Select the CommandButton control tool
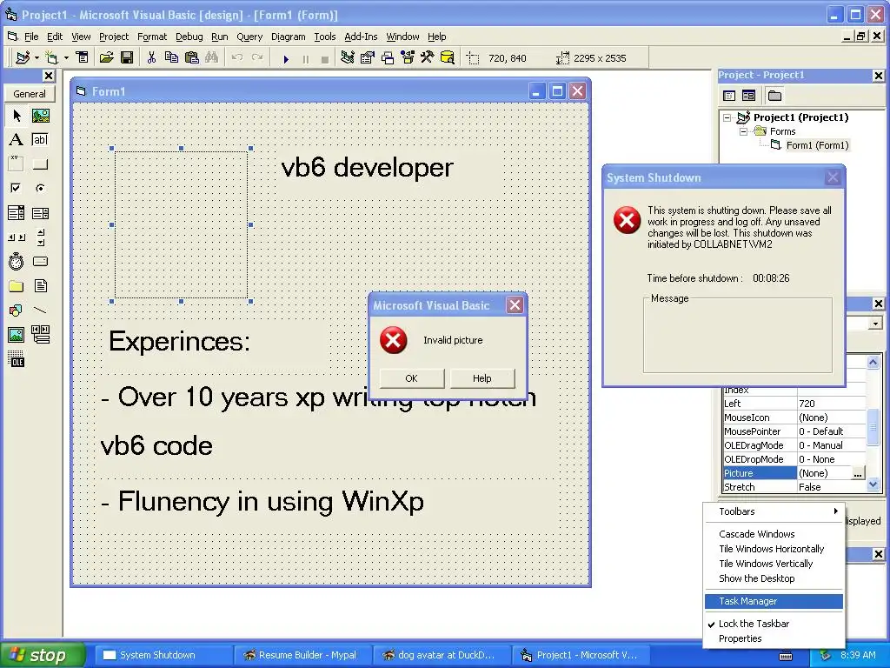The height and width of the screenshot is (668, 890). pos(40,164)
